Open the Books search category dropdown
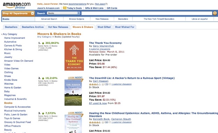The width and height of the screenshot is (218, 133). pyautogui.click(x=63, y=13)
